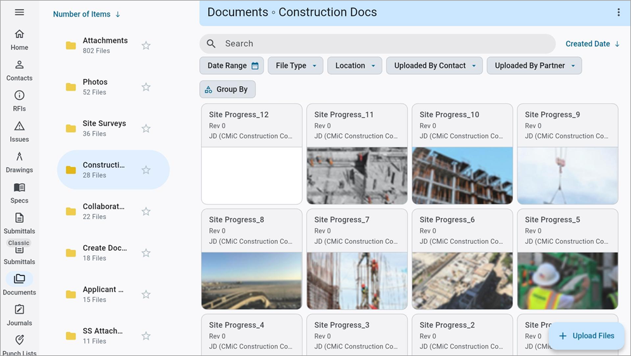
Task: Click the SS Attach... folder icon
Action: (x=71, y=336)
